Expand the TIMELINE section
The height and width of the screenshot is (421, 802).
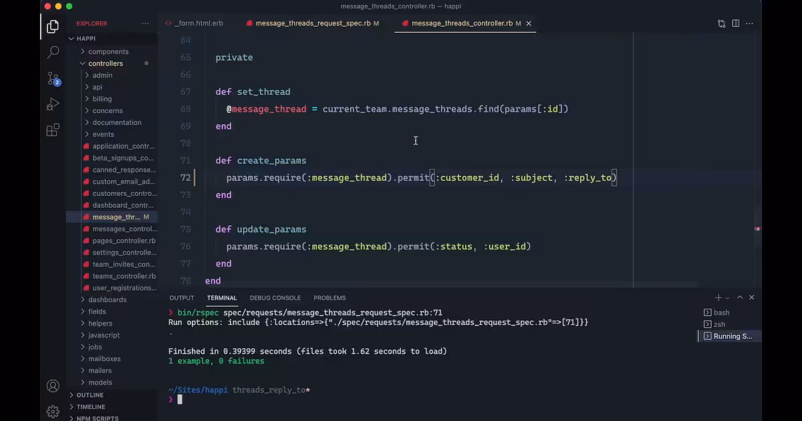pos(91,407)
